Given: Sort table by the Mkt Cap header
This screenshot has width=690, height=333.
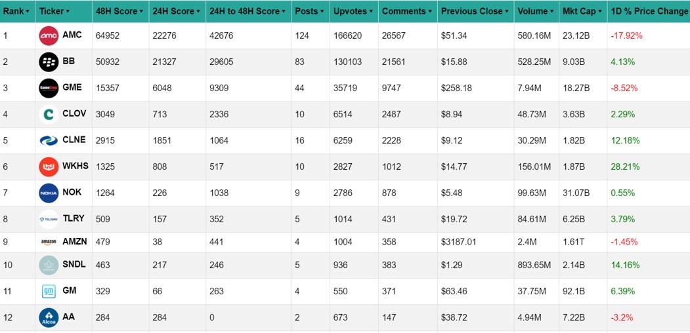Looking at the screenshot, I should pos(582,11).
